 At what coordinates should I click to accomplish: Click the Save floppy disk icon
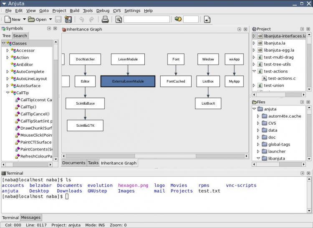pyautogui.click(x=58, y=19)
